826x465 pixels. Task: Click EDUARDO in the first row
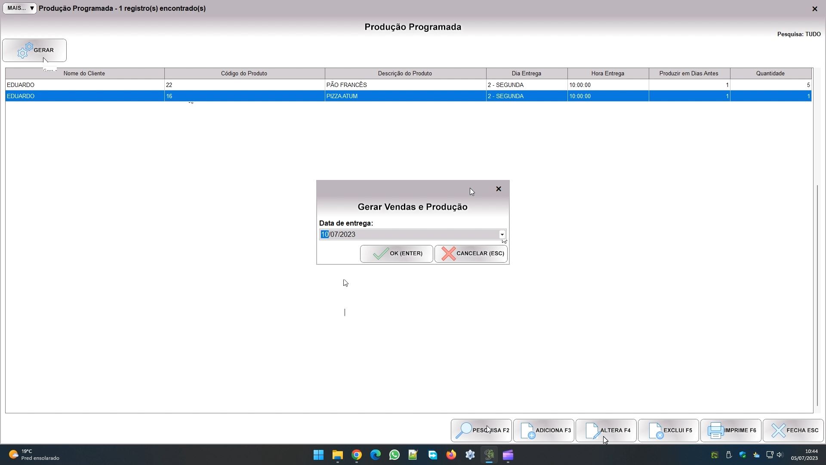(85, 85)
